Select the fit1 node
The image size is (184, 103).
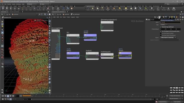73,39
